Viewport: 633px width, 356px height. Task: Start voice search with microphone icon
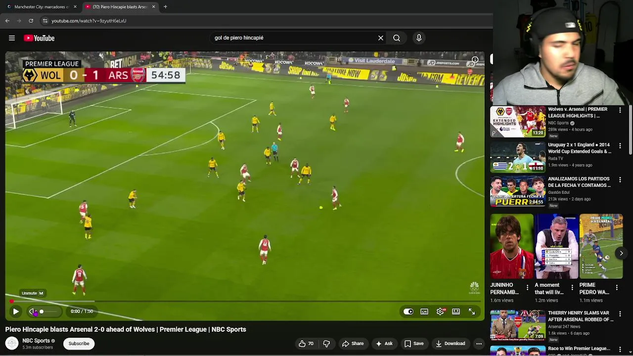[x=419, y=38]
